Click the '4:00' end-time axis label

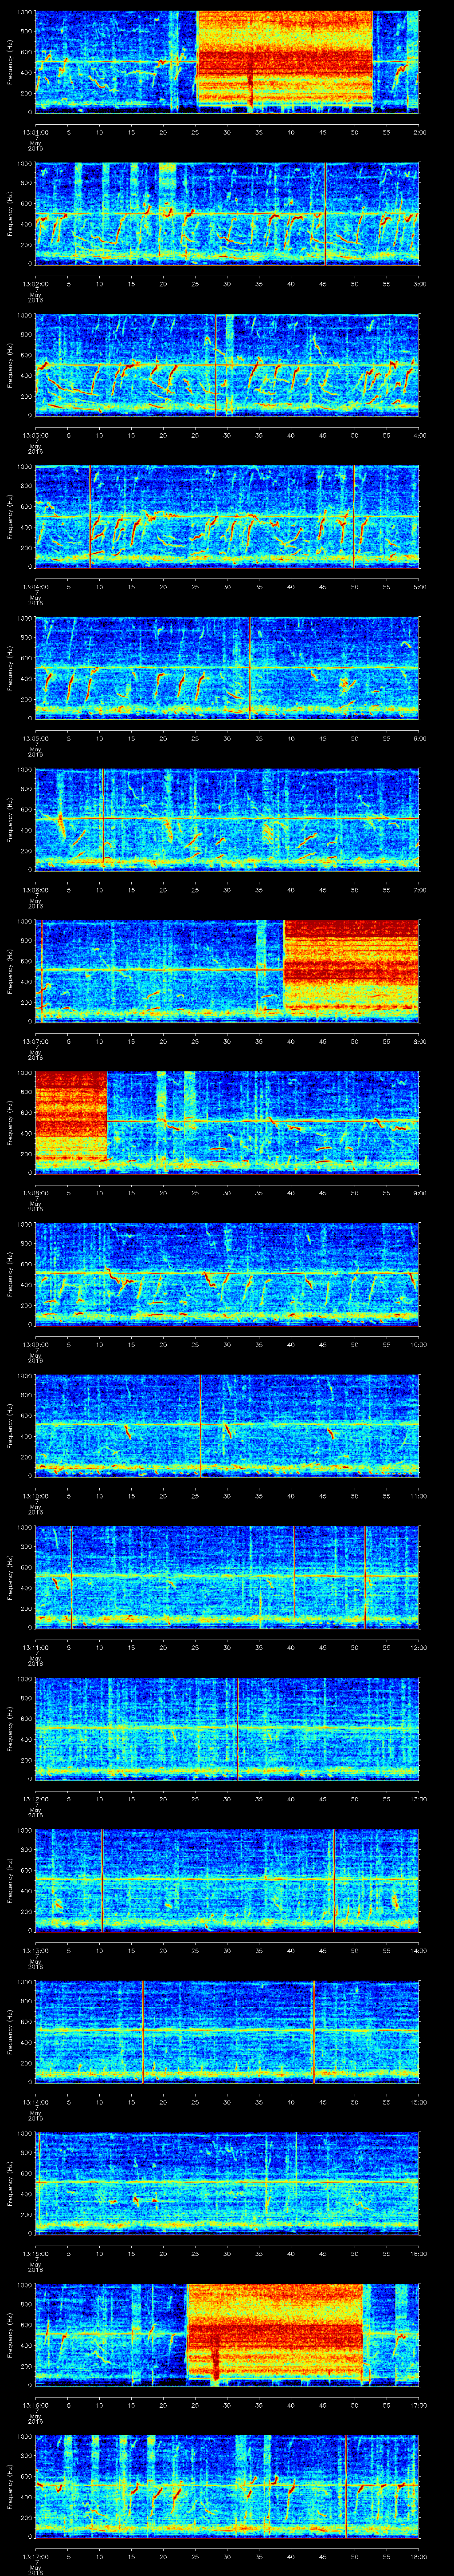(x=419, y=434)
